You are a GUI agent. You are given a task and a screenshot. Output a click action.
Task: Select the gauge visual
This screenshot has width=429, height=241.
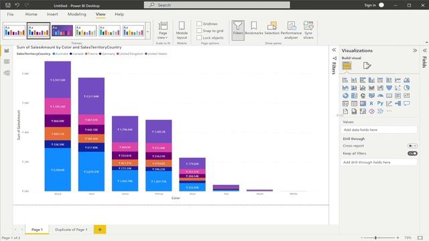tap(380, 96)
